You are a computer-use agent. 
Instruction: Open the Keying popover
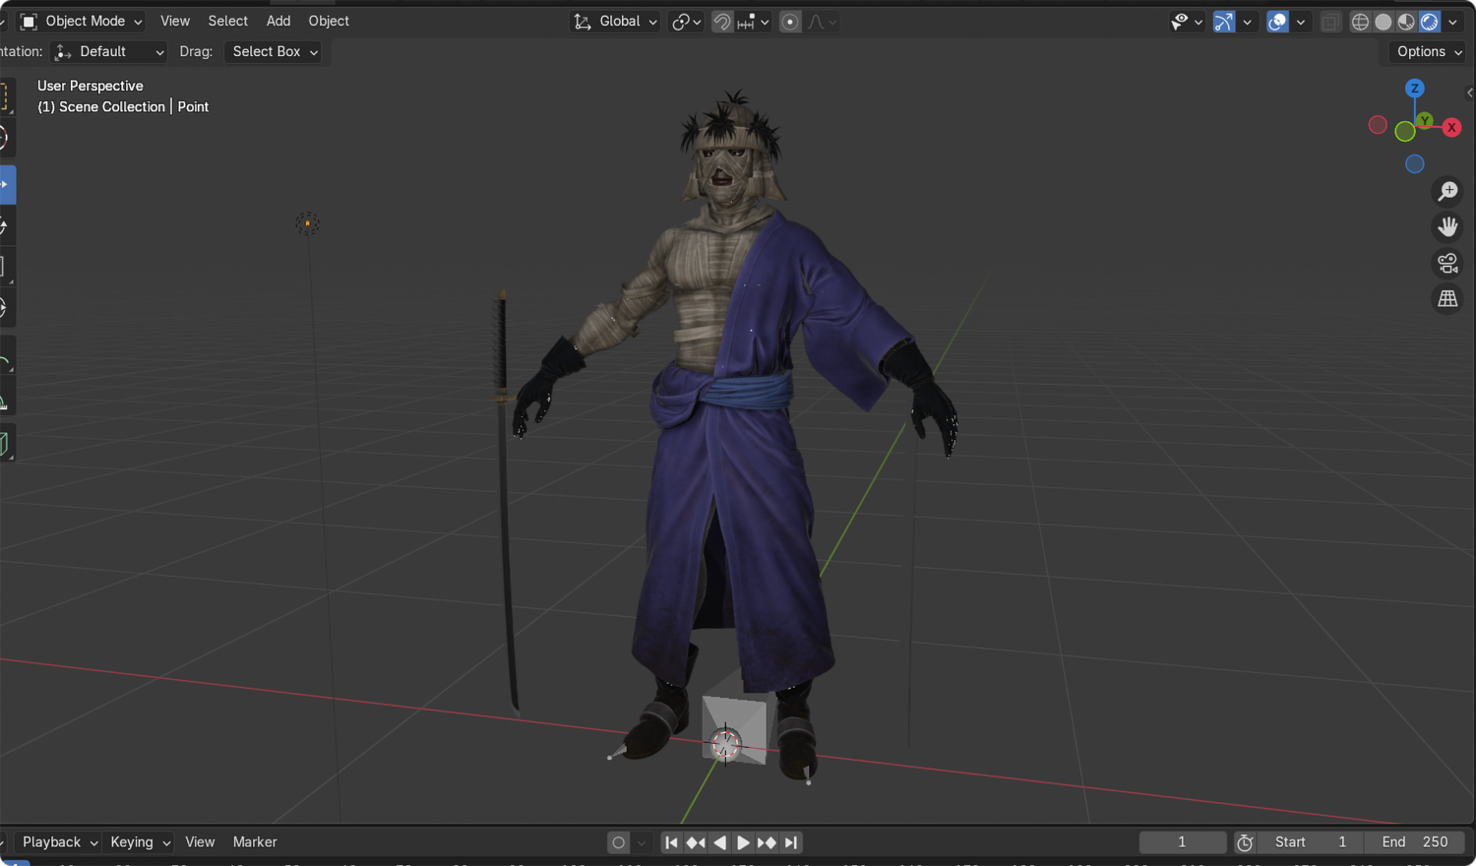[140, 842]
